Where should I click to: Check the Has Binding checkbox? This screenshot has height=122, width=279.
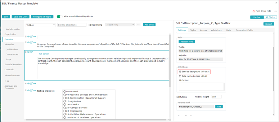click(90, 25)
